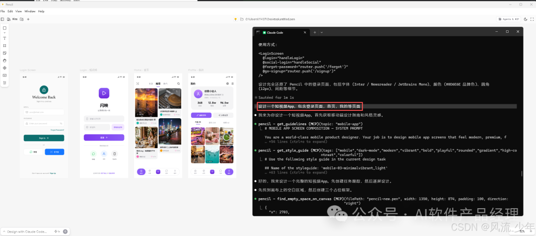Click the Design with Claude Code input

(27, 232)
